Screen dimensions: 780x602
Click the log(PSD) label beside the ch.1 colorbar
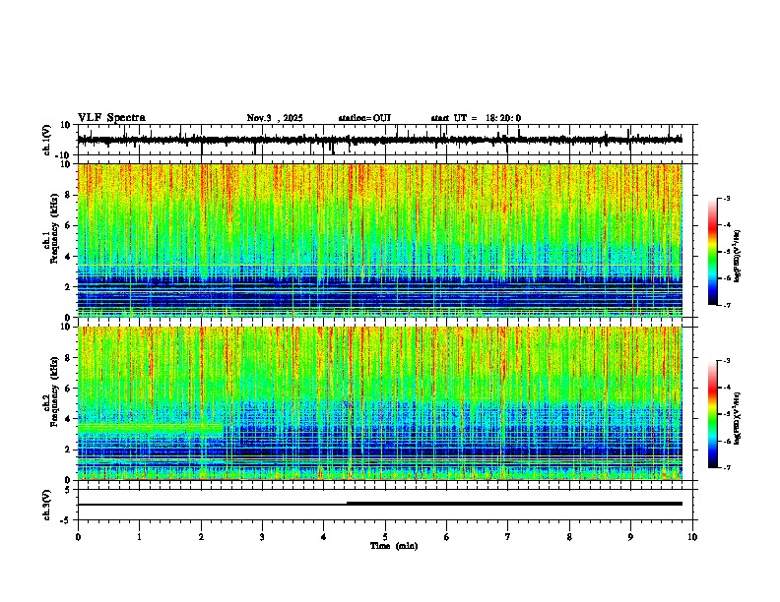738,256
